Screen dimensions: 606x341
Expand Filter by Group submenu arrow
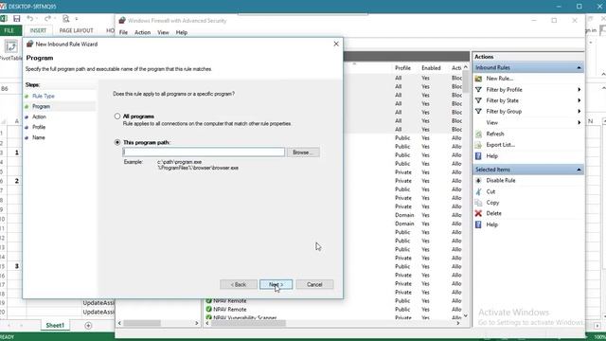pyautogui.click(x=579, y=112)
